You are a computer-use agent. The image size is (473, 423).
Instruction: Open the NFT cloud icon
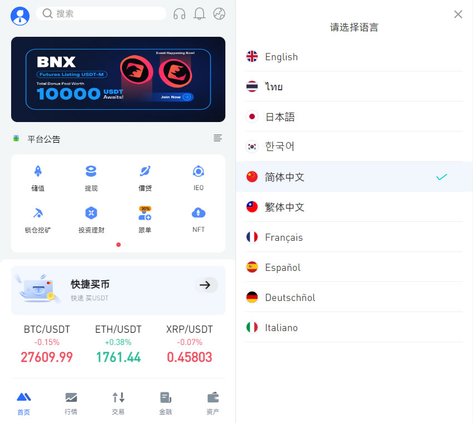point(199,213)
